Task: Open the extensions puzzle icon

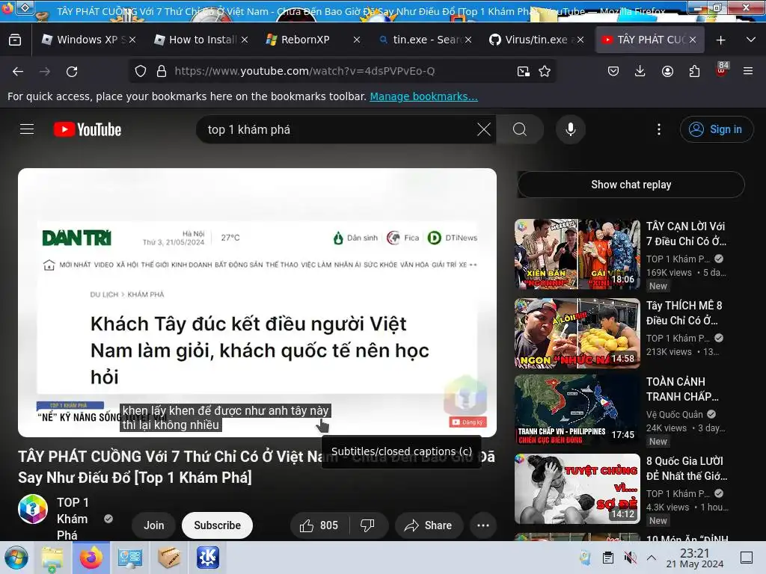Action: pyautogui.click(x=694, y=71)
